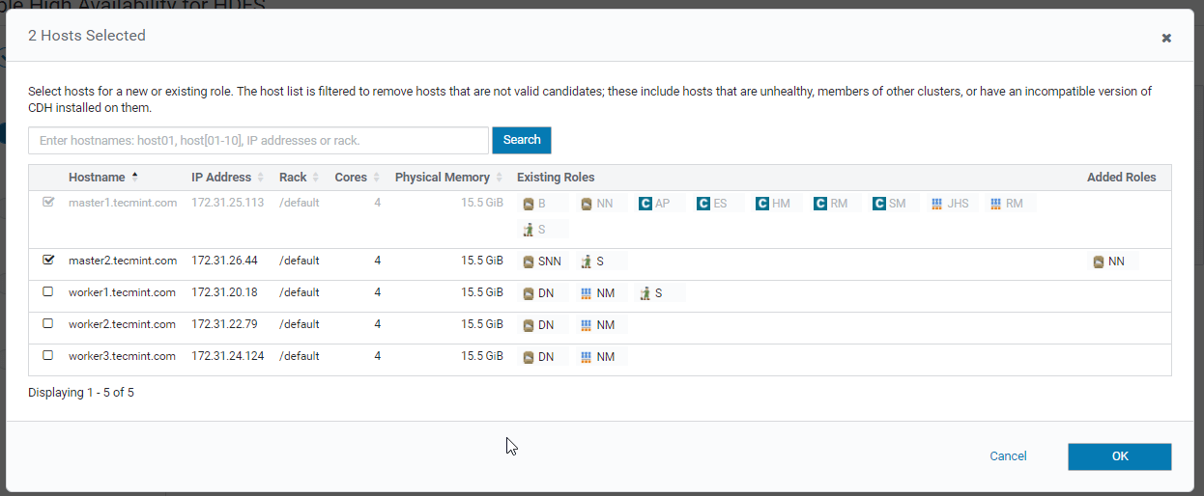Screen dimensions: 1204x496
Task: Click the S gateway icon for worker1
Action: (x=645, y=293)
